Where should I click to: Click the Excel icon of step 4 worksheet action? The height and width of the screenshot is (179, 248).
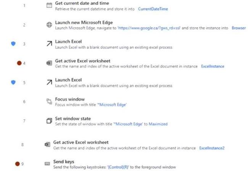[49, 63]
